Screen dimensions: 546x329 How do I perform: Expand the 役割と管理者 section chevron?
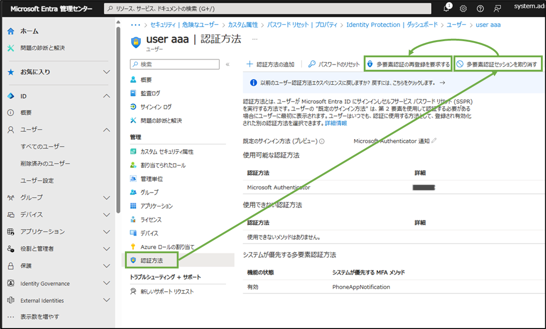[x=106, y=249]
